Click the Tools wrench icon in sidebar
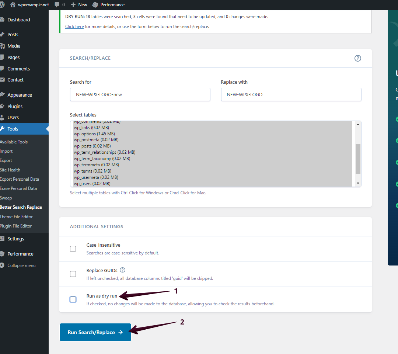 [x=2, y=129]
